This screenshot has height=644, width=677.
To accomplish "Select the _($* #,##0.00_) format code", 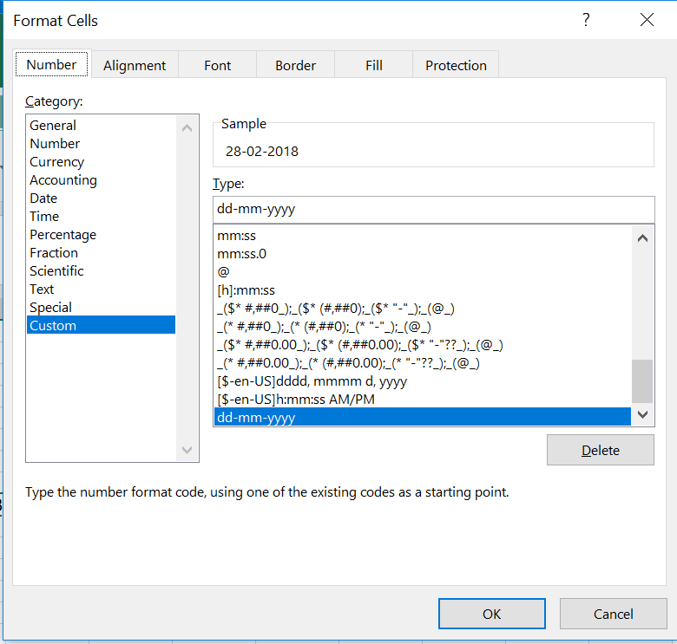I will [423, 345].
